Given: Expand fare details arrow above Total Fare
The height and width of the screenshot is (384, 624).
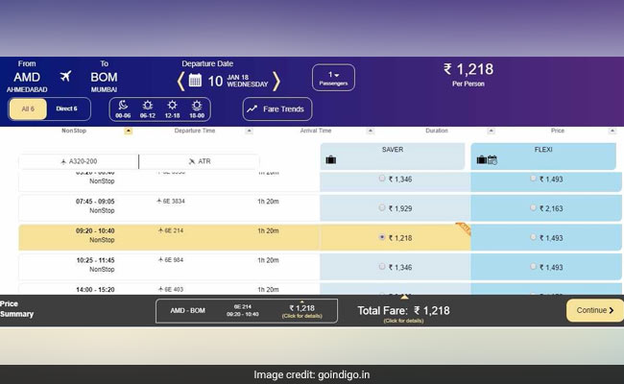Looking at the screenshot, I should [x=405, y=298].
